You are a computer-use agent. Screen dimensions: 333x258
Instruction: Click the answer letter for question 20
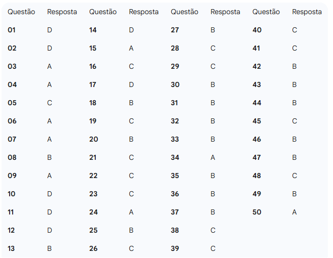[x=131, y=140]
